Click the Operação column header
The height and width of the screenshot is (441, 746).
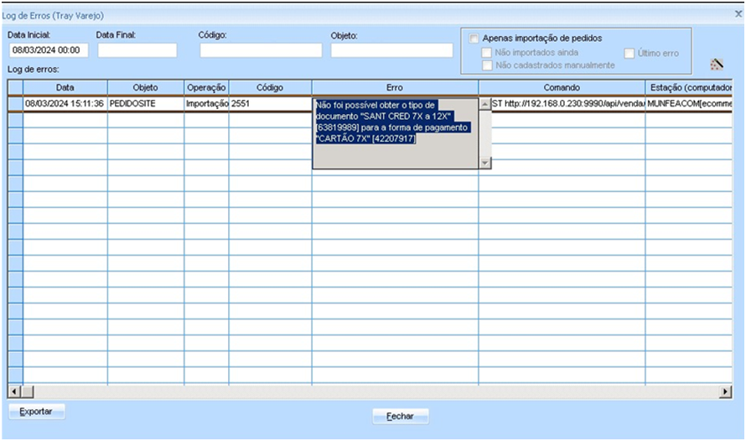click(x=206, y=87)
